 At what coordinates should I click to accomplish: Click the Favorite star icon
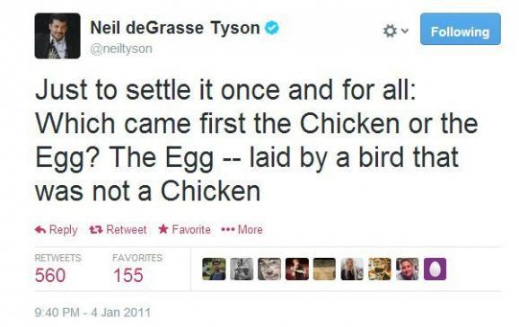pos(163,229)
